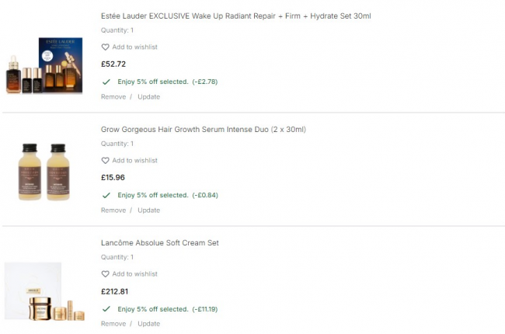
Task: Click green checkmark beside Grow Gorgeous discount
Action: pyautogui.click(x=106, y=195)
